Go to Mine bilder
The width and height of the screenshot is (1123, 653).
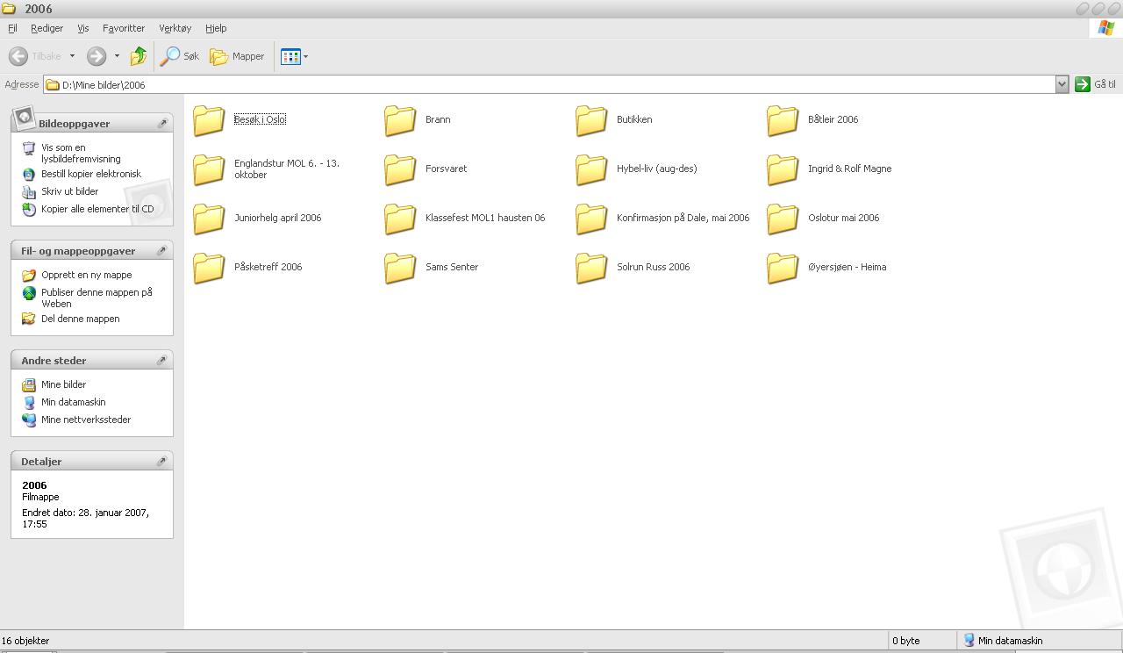(63, 384)
